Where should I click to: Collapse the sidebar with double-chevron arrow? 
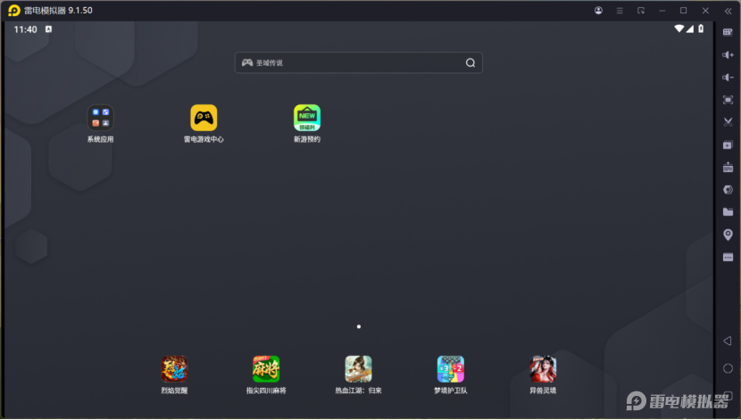728,11
